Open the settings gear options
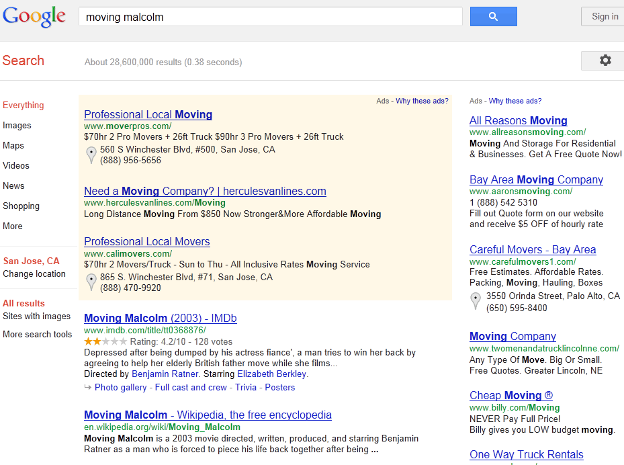This screenshot has height=465, width=624. [x=605, y=60]
